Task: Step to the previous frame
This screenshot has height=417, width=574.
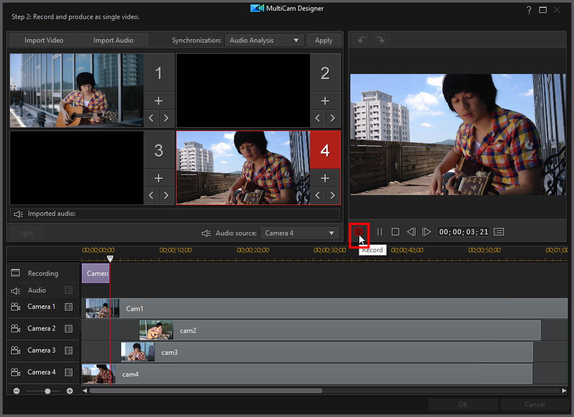Action: click(x=411, y=231)
